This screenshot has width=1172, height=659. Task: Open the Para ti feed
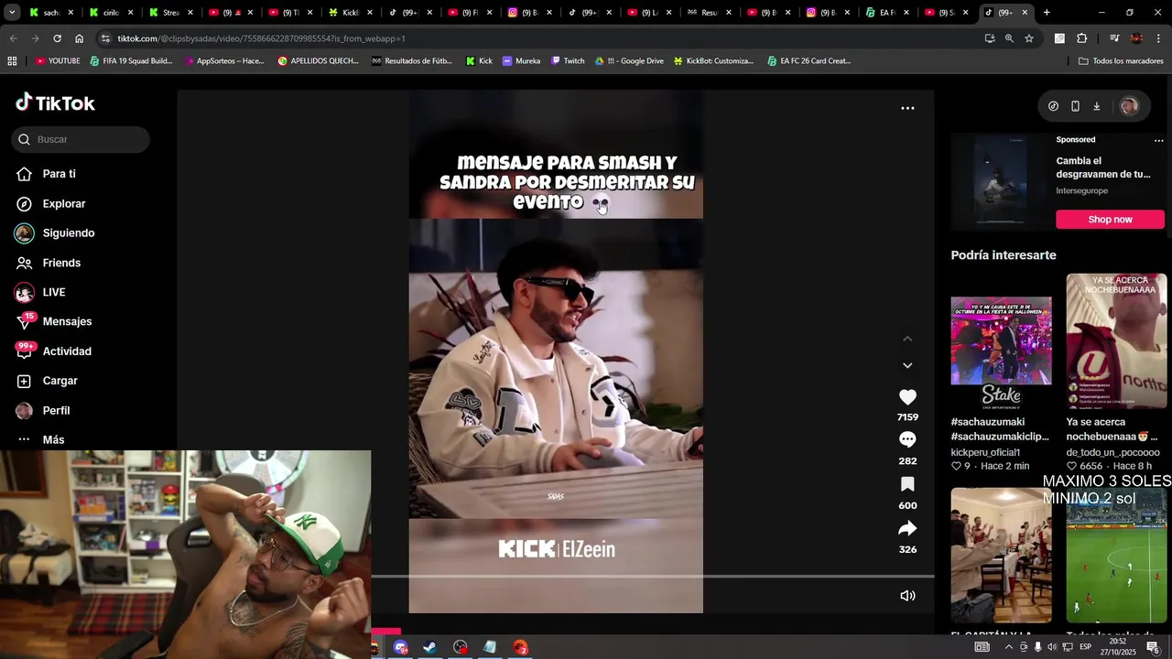click(59, 174)
